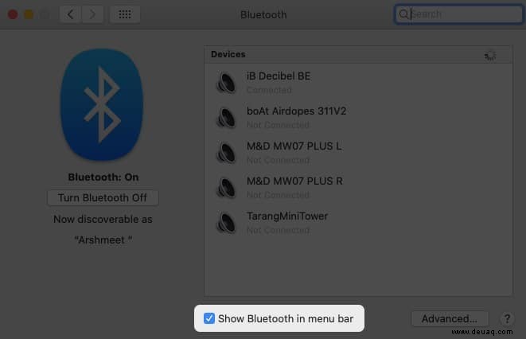
Task: Click the discoverable name "Arshmeet"
Action: point(103,240)
